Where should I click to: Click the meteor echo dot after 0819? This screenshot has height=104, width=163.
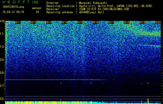coord(148,83)
